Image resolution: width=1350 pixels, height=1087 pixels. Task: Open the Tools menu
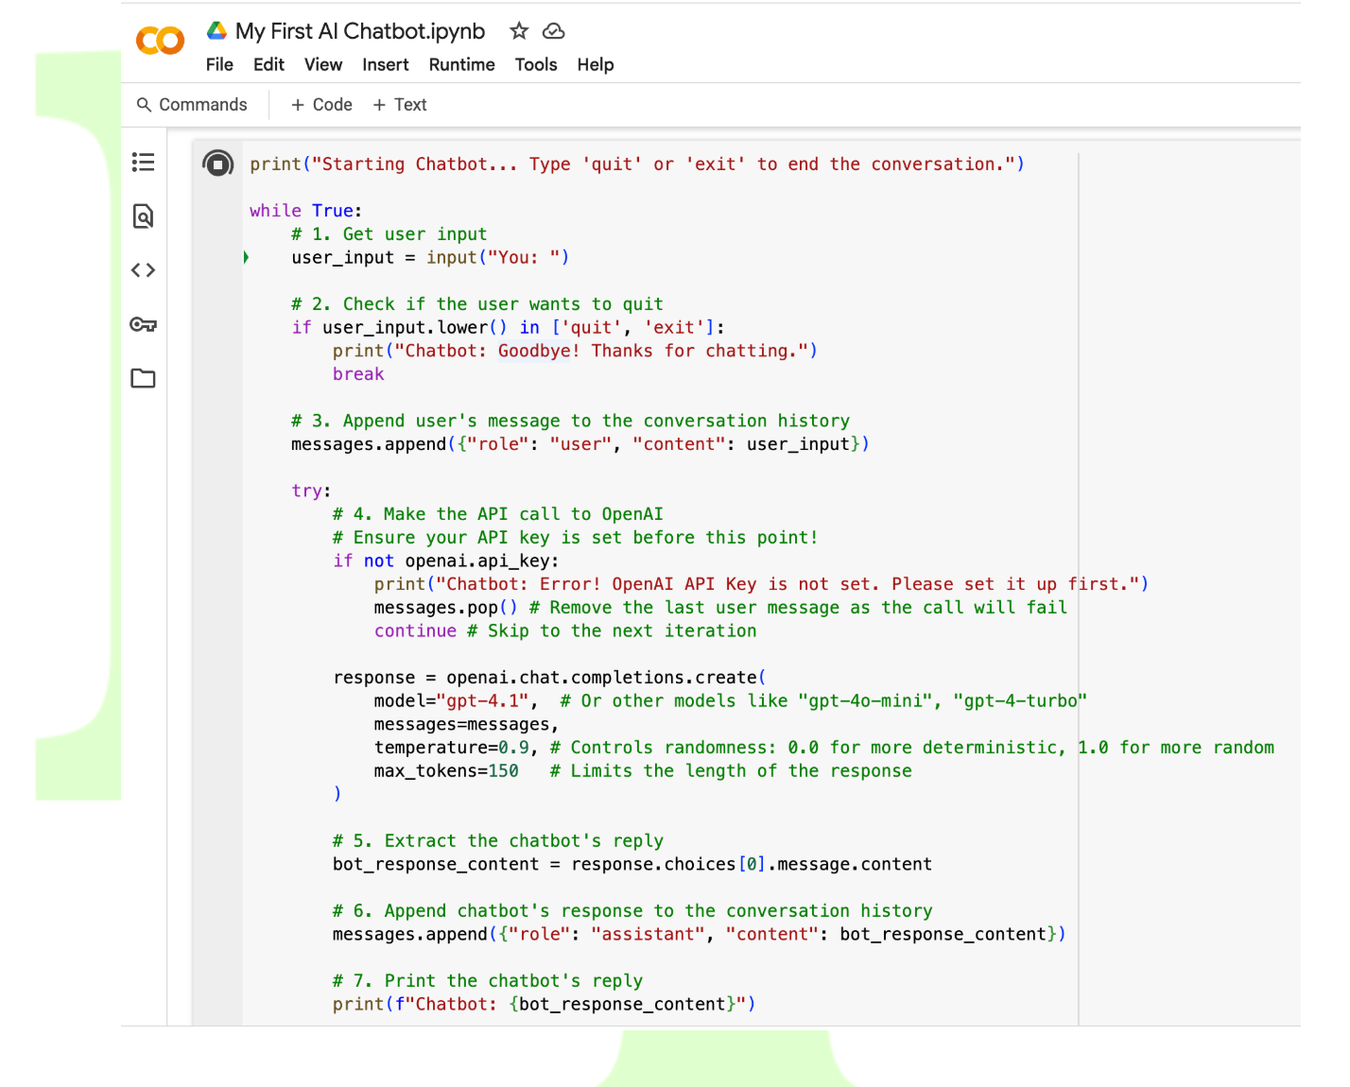[535, 64]
